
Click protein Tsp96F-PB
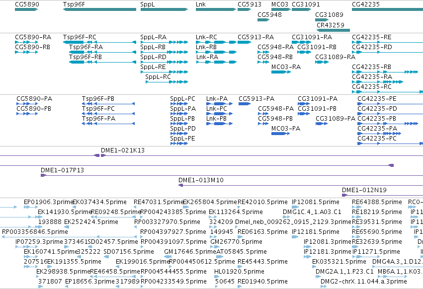pyautogui.click(x=108, y=104)
